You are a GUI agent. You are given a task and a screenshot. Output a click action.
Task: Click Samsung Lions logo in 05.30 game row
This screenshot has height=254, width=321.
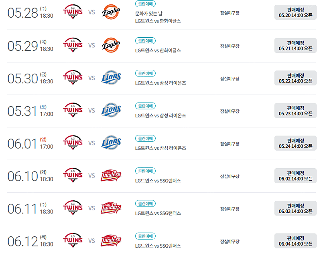111,78
